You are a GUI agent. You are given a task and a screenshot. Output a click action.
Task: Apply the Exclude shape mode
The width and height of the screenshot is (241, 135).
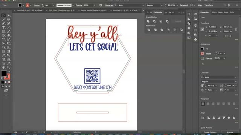click(167, 21)
